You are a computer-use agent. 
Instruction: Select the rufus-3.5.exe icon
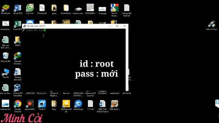click(211, 25)
